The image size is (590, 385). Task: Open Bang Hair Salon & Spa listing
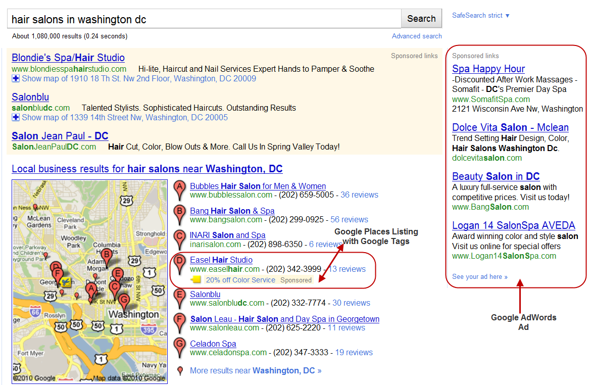coord(232,211)
